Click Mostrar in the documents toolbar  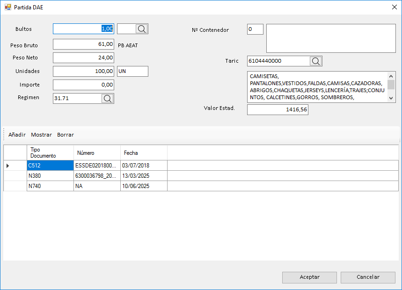[41, 135]
